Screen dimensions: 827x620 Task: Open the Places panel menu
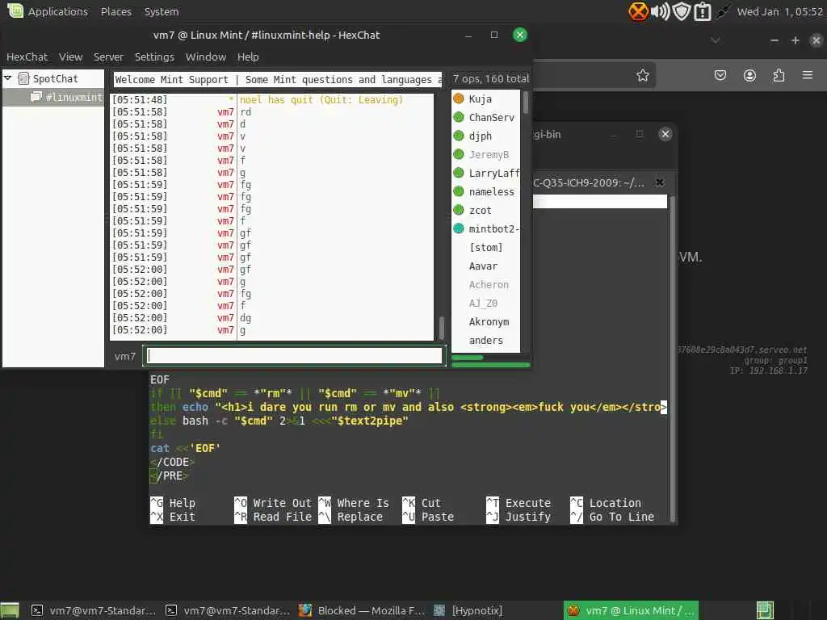(x=116, y=11)
